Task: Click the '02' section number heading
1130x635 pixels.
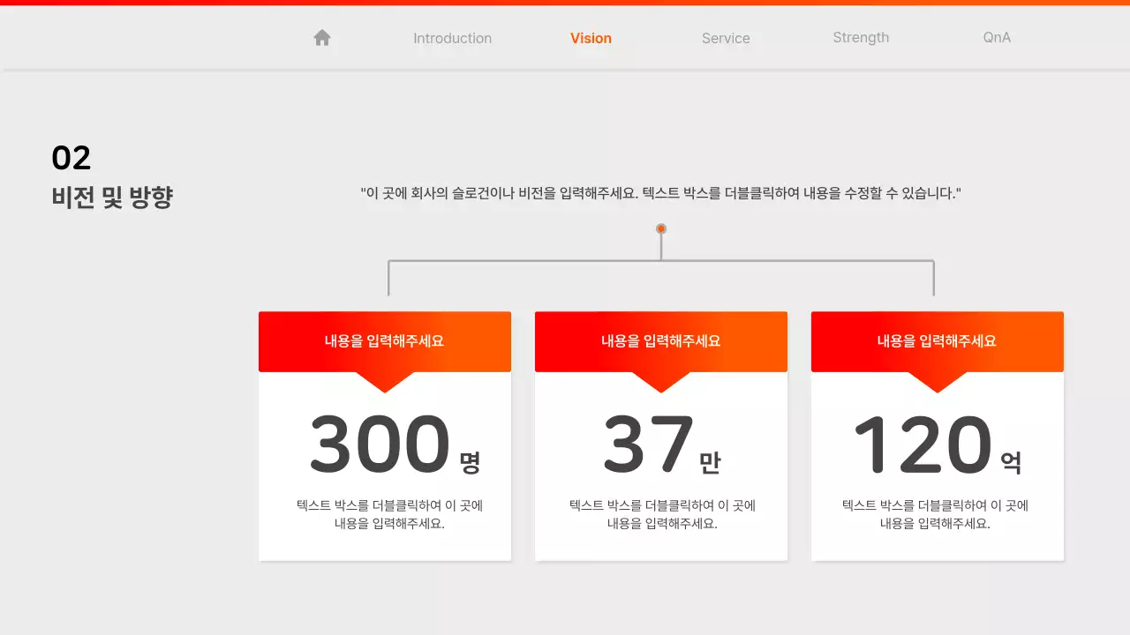Action: 71,157
